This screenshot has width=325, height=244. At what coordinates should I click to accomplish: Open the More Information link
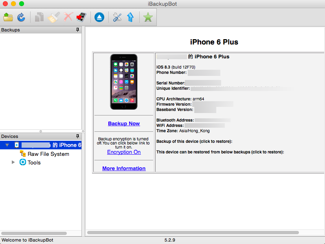pyautogui.click(x=124, y=168)
